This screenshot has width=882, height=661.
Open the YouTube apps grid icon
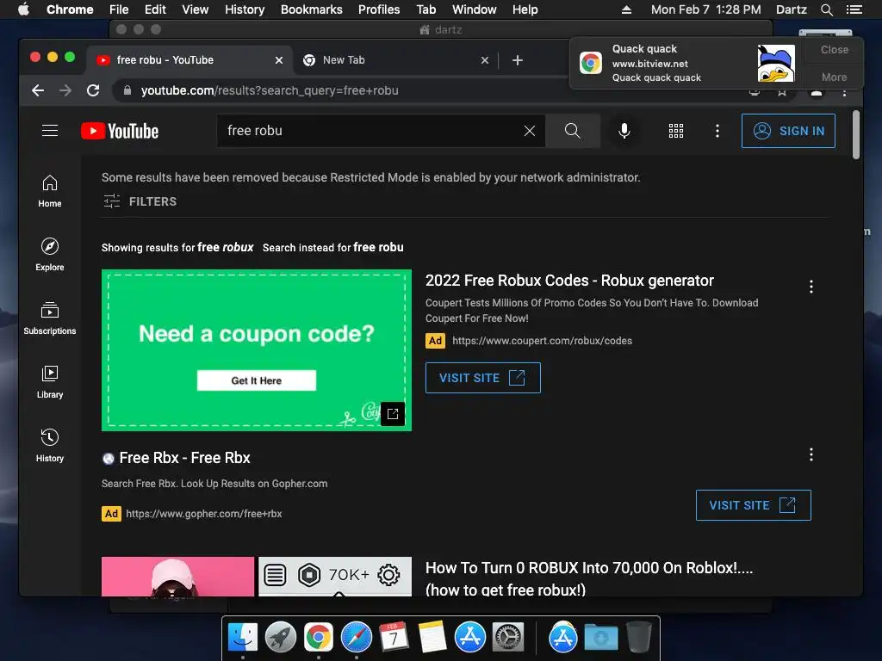(x=675, y=131)
